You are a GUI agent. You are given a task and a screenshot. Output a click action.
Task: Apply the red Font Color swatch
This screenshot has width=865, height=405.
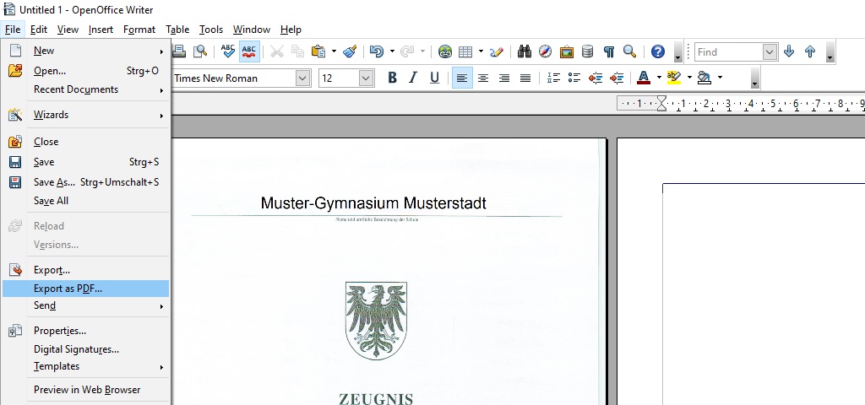click(643, 78)
